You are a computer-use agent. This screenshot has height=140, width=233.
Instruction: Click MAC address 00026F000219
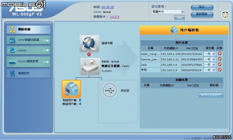pos(191,70)
